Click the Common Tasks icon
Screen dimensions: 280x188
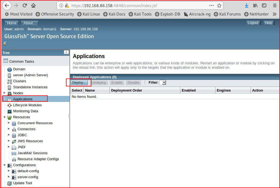pos(6,61)
